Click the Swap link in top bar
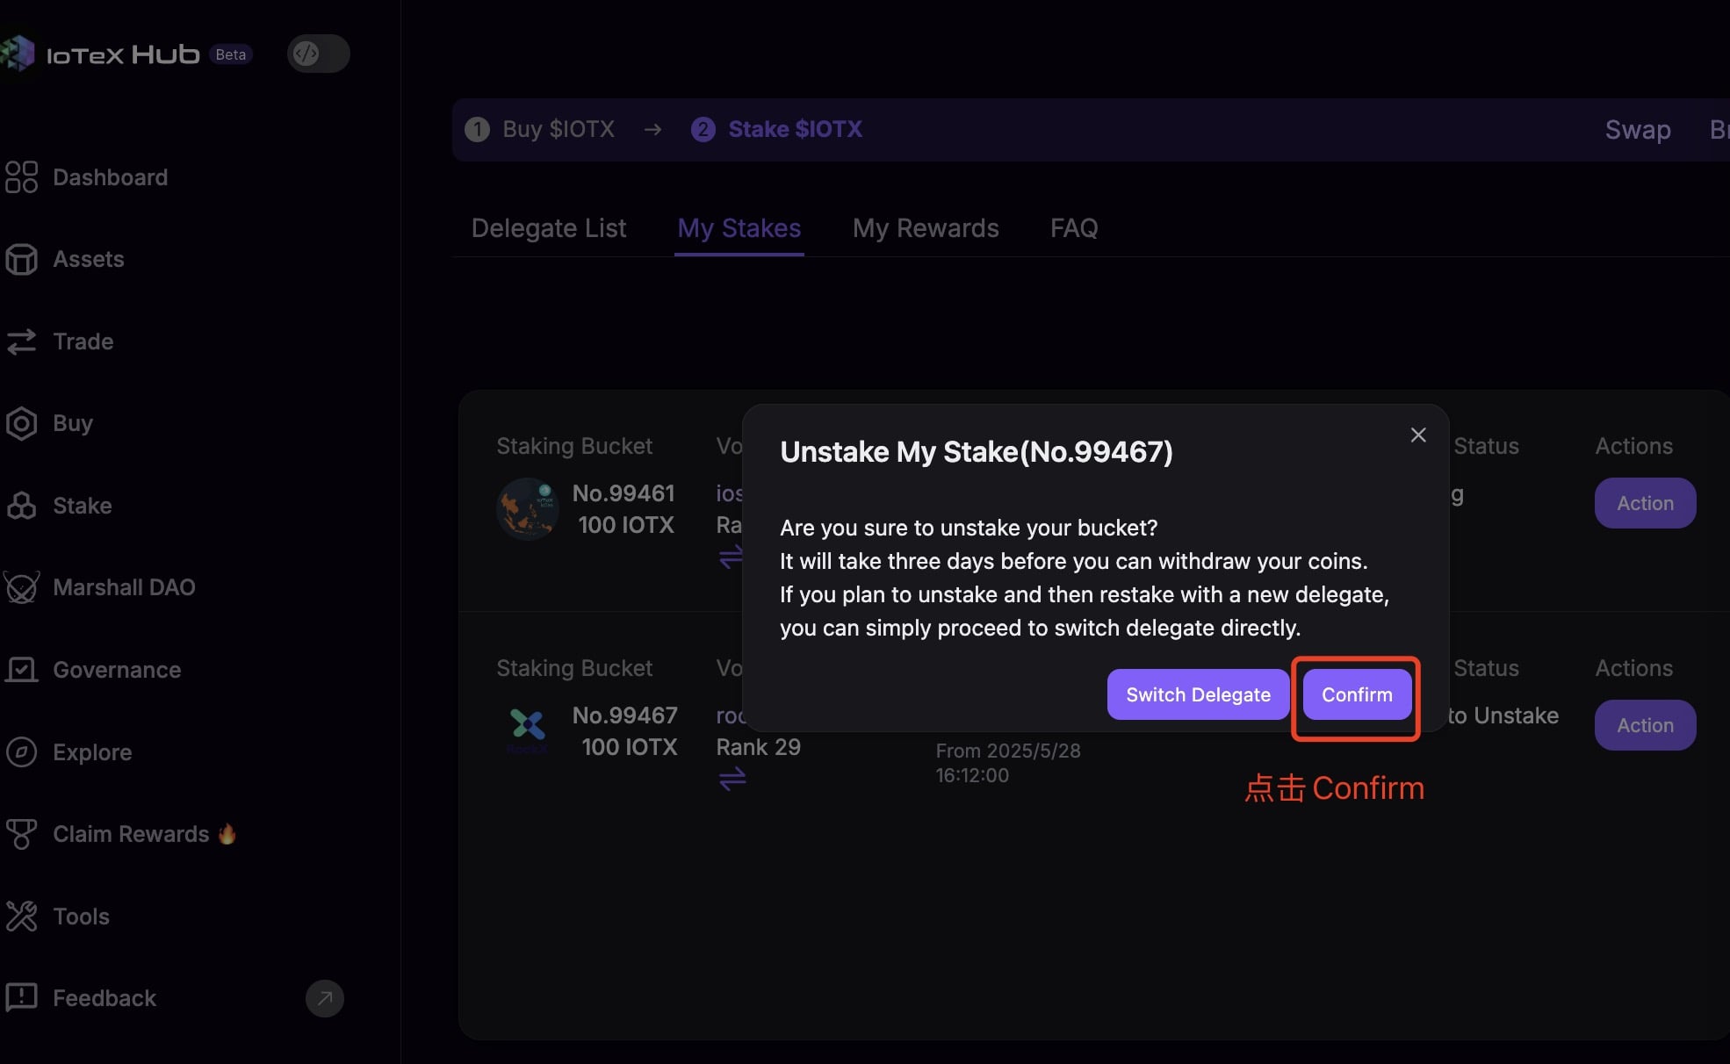Viewport: 1730px width, 1064px height. (x=1637, y=130)
